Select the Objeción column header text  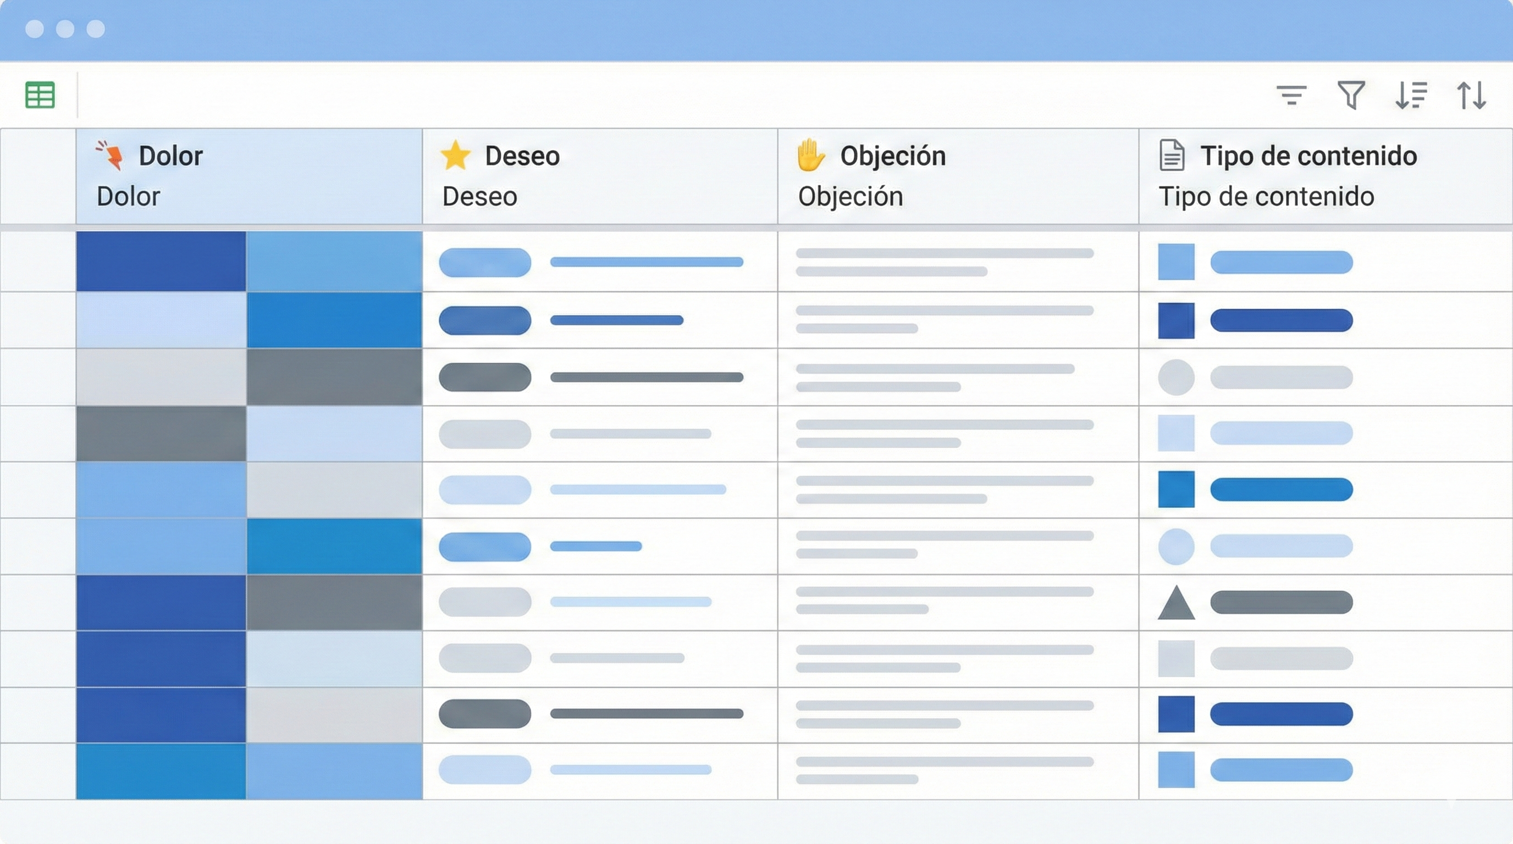893,156
